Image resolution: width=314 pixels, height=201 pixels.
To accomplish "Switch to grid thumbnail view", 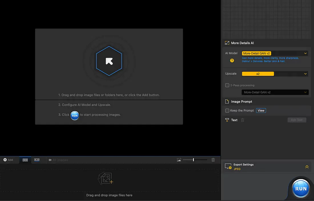I will coord(25,160).
